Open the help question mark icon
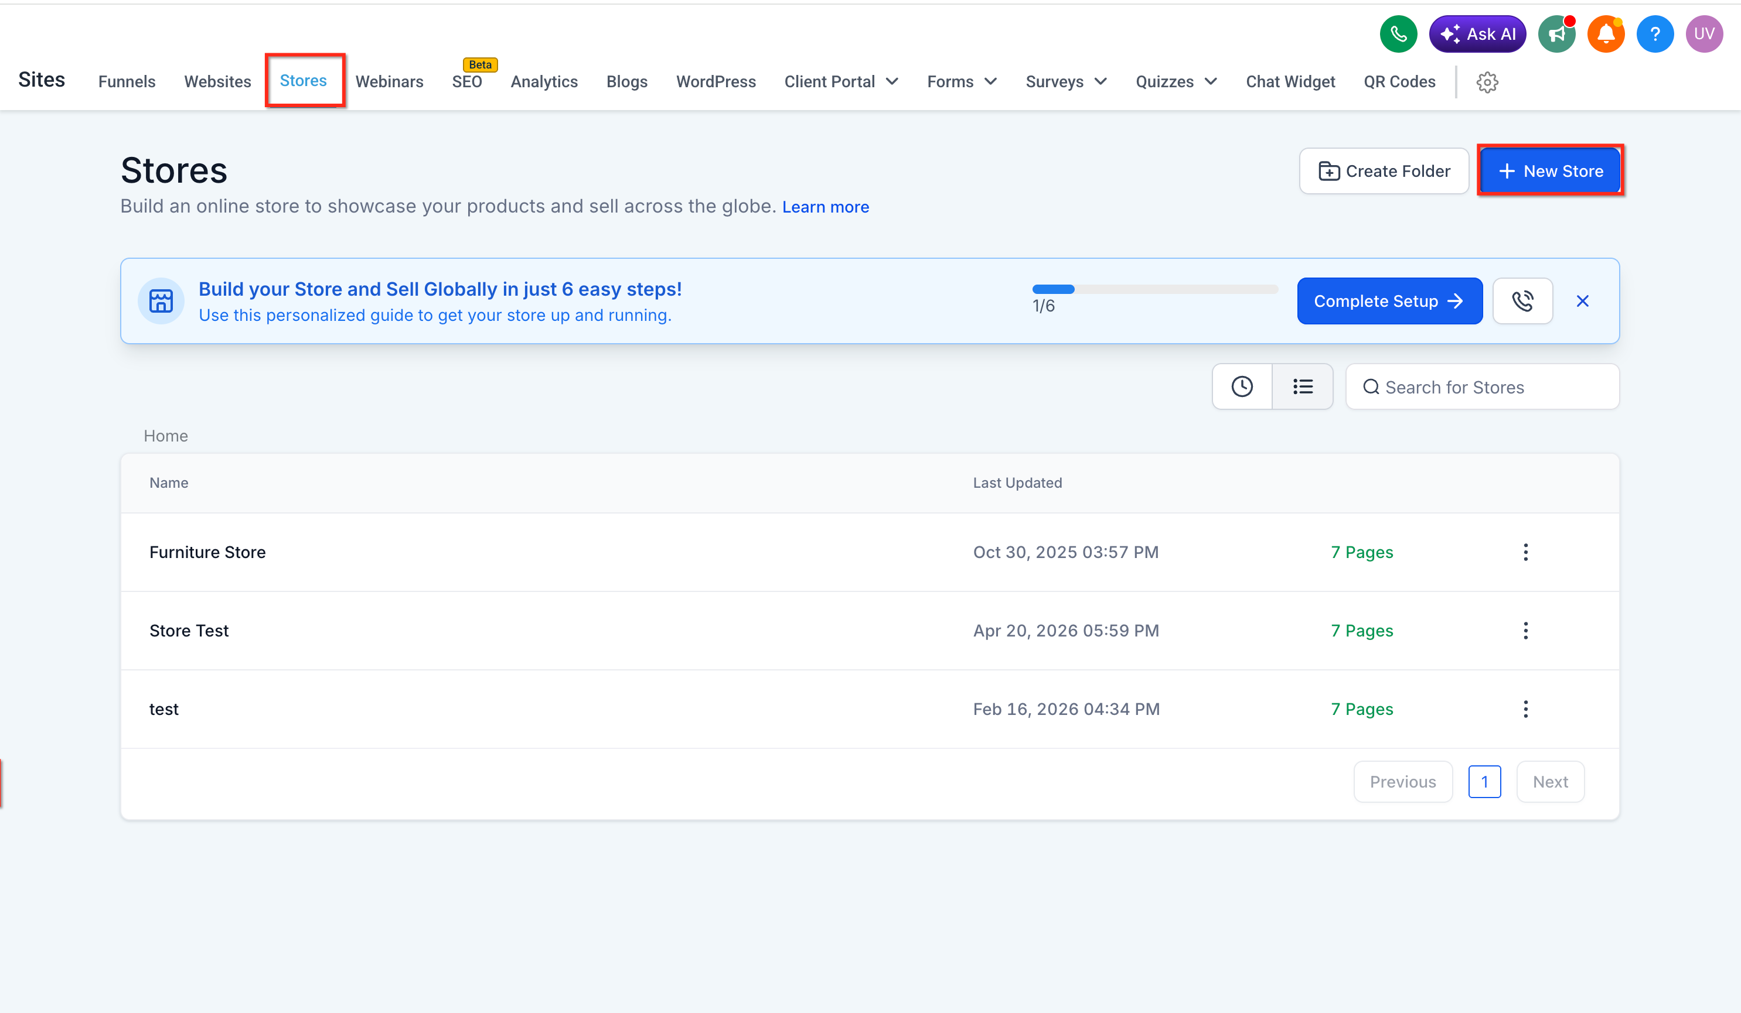This screenshot has width=1741, height=1013. click(1654, 34)
